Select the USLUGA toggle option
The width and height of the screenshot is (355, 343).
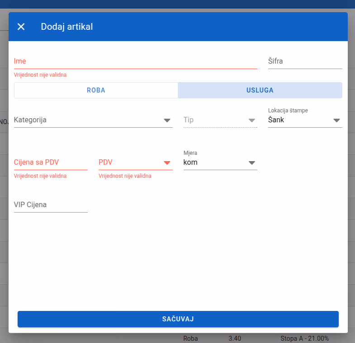tap(260, 90)
